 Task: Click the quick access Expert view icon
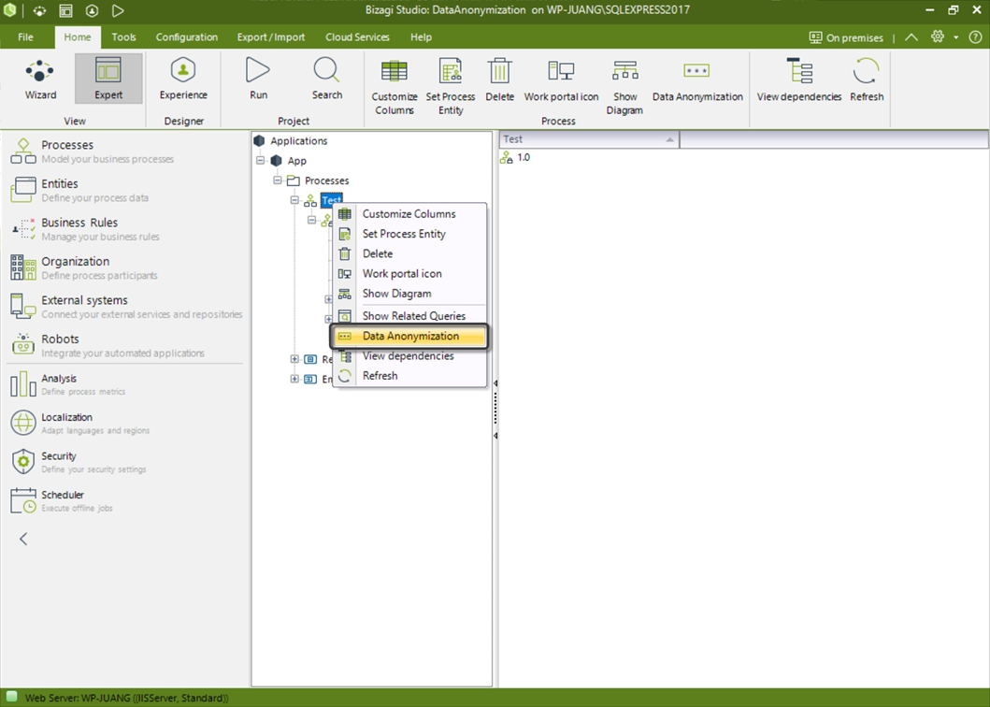[x=65, y=10]
